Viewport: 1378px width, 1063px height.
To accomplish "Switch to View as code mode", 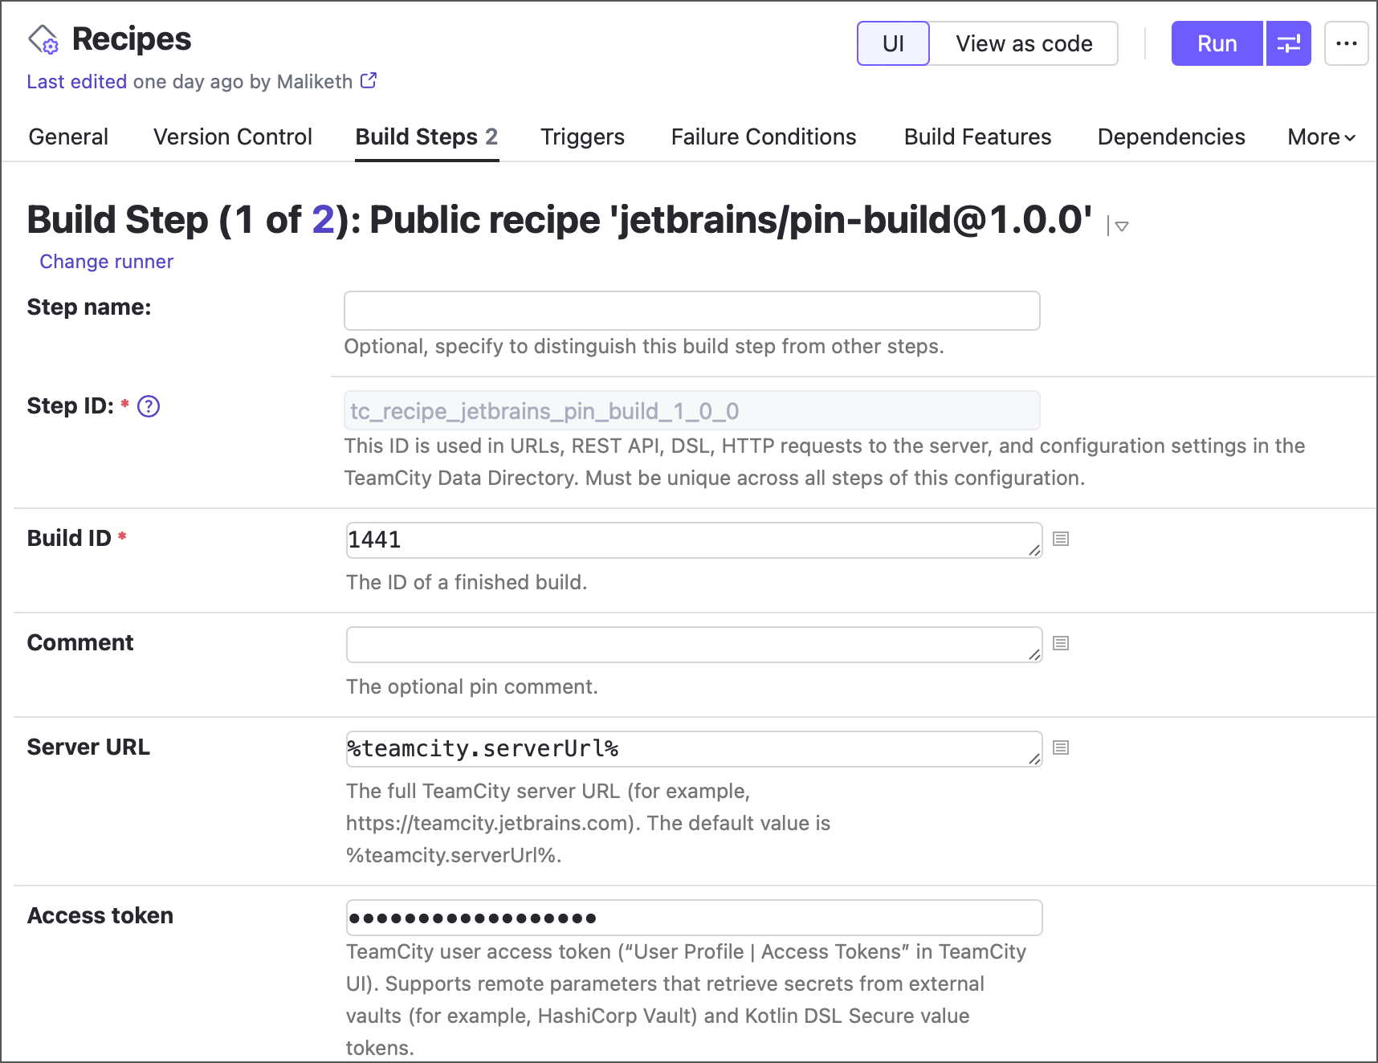I will pyautogui.click(x=1023, y=43).
